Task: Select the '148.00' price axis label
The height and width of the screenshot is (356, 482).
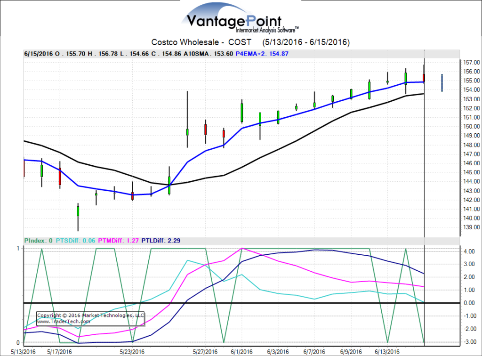Action: [472, 145]
